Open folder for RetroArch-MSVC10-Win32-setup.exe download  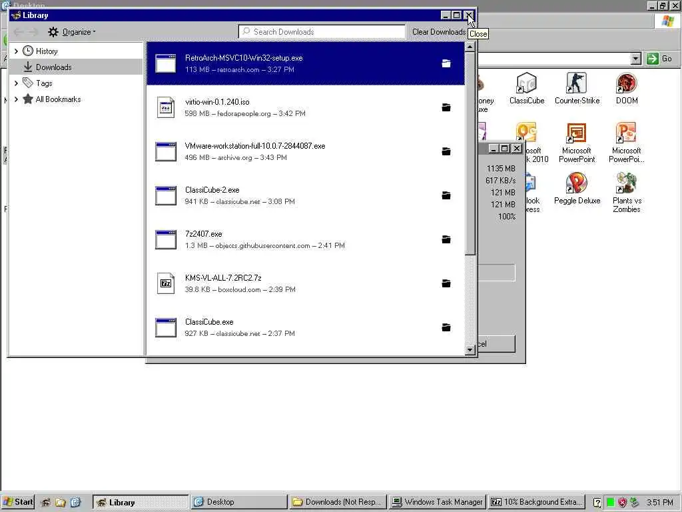click(x=446, y=63)
